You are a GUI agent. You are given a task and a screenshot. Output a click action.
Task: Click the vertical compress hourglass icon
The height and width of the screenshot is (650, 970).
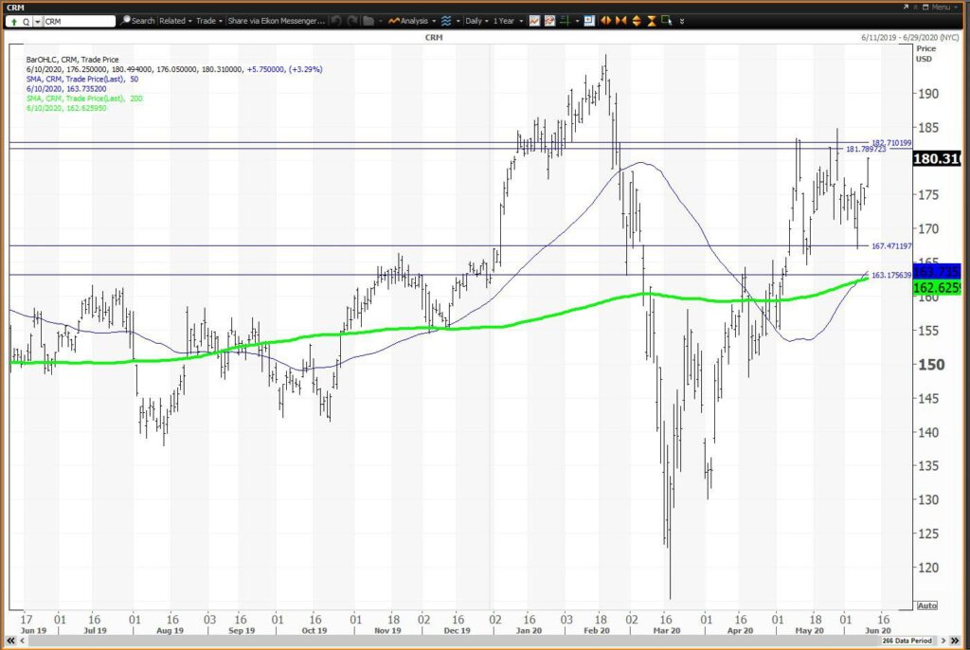652,21
